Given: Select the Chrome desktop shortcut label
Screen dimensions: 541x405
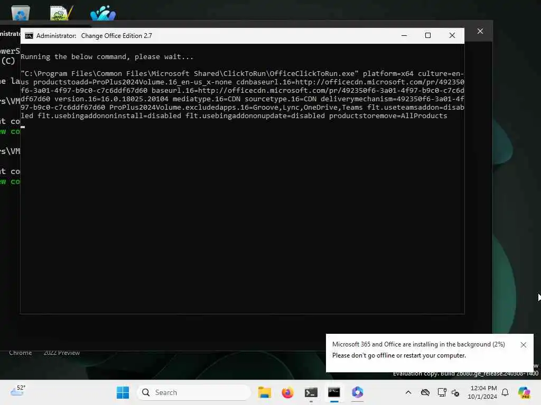Looking at the screenshot, I should [x=21, y=353].
